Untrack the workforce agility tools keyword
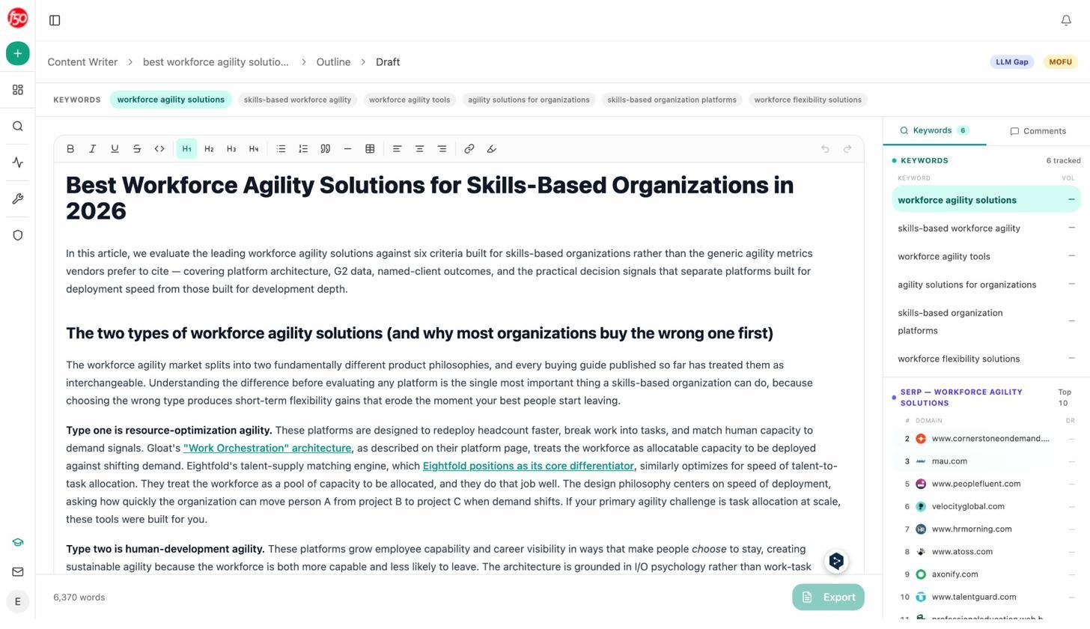This screenshot has width=1090, height=629. (1071, 256)
